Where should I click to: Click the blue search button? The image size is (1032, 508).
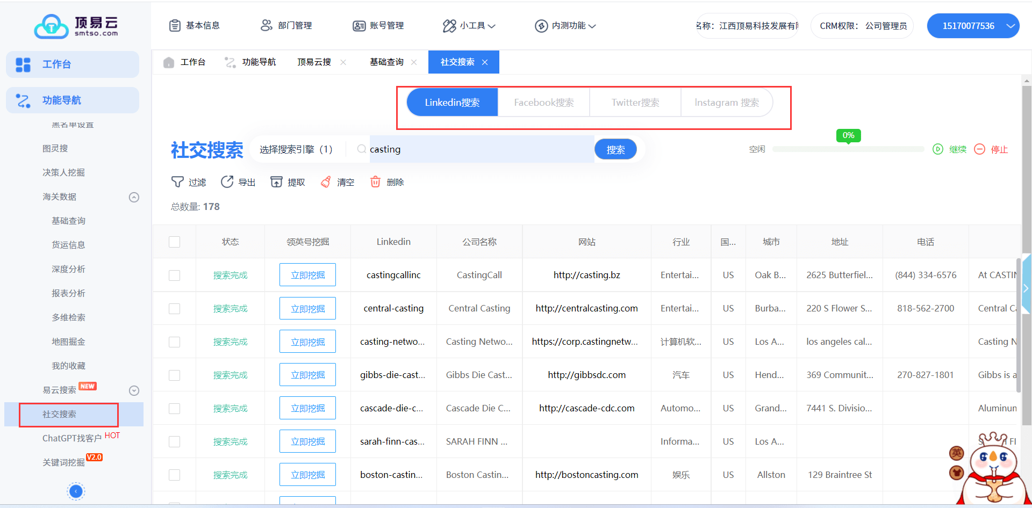[x=615, y=150]
